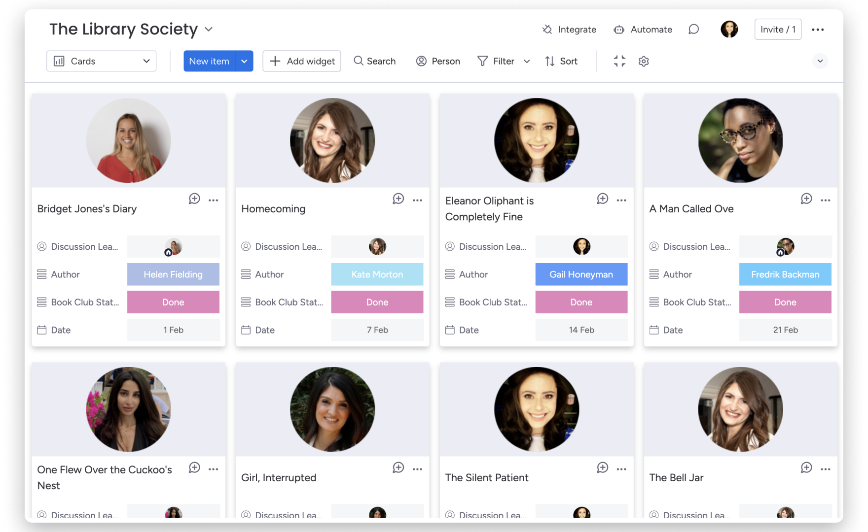Viewport: 868px width, 532px height.
Task: Click the Helen Fielding author label
Action: click(173, 274)
